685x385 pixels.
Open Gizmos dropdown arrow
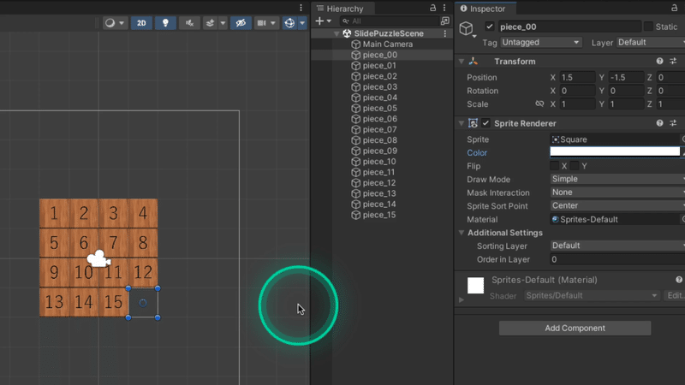click(302, 23)
